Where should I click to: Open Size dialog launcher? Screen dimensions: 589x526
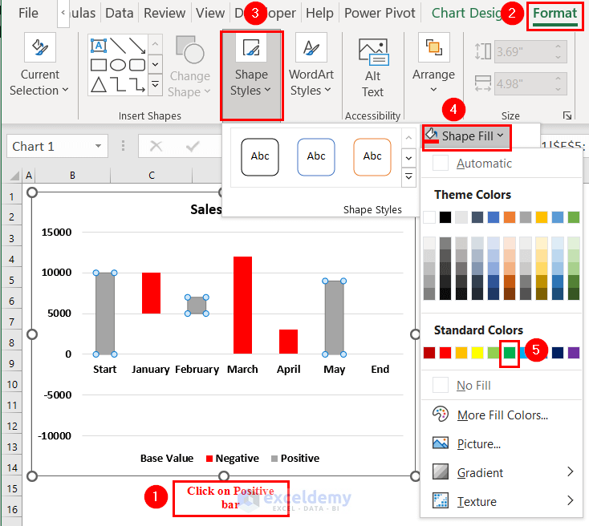[567, 115]
